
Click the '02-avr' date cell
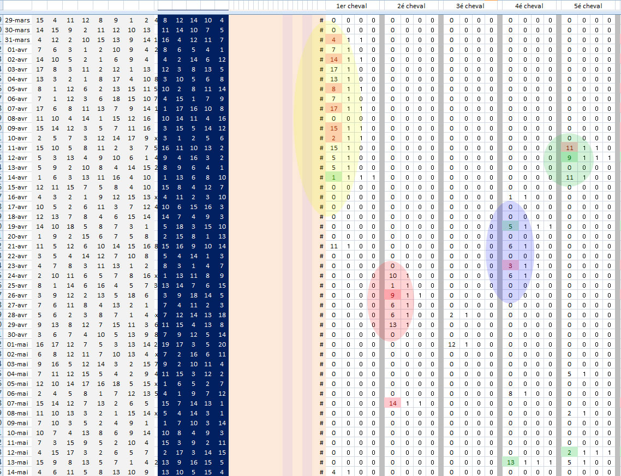click(17, 59)
